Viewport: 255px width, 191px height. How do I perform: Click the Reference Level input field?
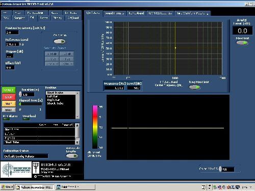coord(12,44)
